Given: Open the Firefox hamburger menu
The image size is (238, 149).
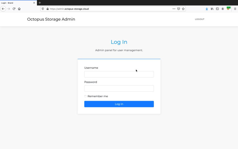Looking at the screenshot, I should tap(235, 9).
